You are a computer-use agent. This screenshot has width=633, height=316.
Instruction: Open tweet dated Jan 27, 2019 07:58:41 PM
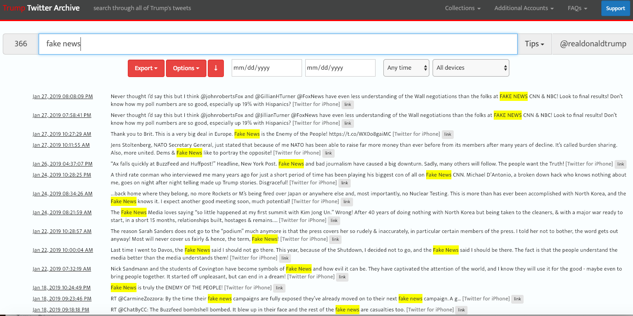click(x=62, y=116)
